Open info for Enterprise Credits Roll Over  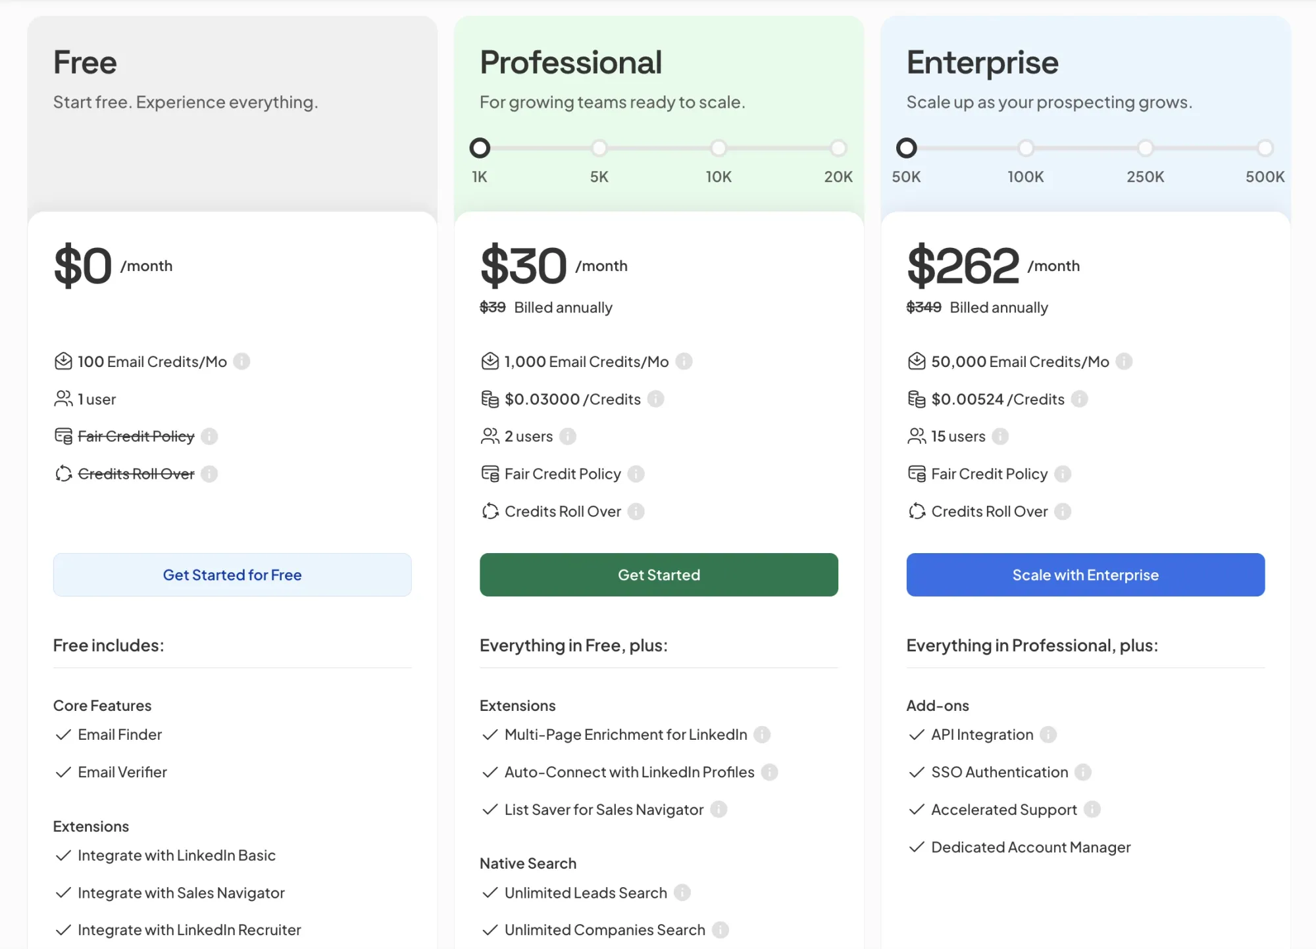(1062, 511)
